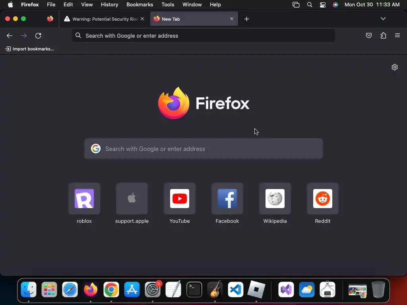
Task: Expand the list all tabs chevron
Action: (383, 19)
